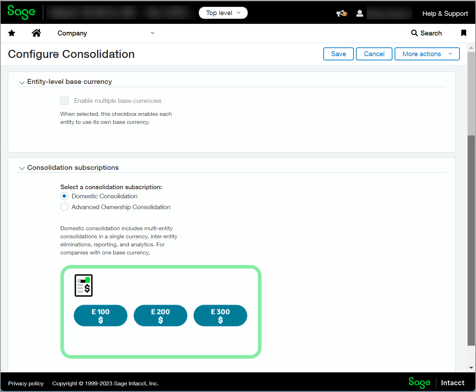
Task: Click the favorites star icon
Action: click(12, 33)
